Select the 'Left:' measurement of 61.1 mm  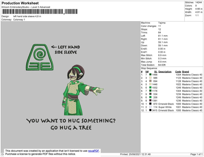pos(163,36)
